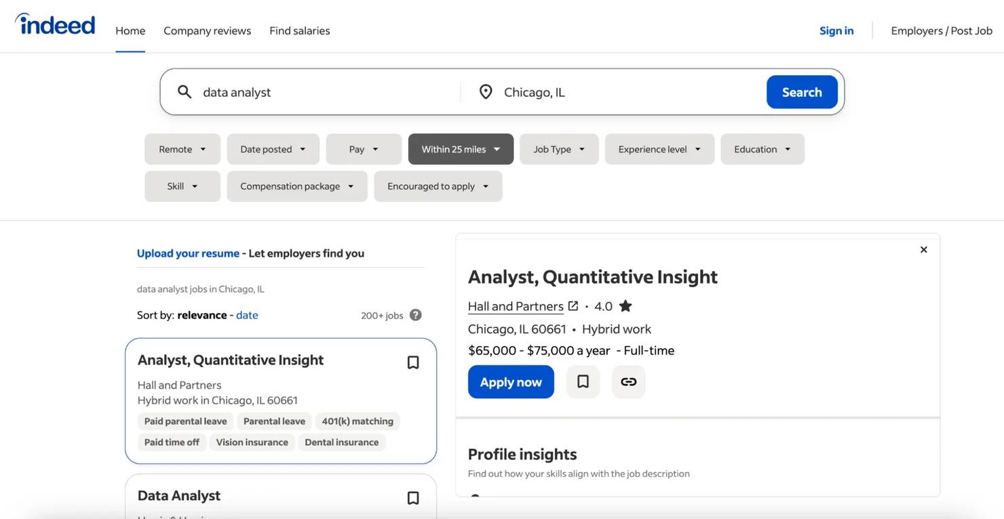
Task: Save job using bookmark button beside Apply now
Action: (x=583, y=381)
